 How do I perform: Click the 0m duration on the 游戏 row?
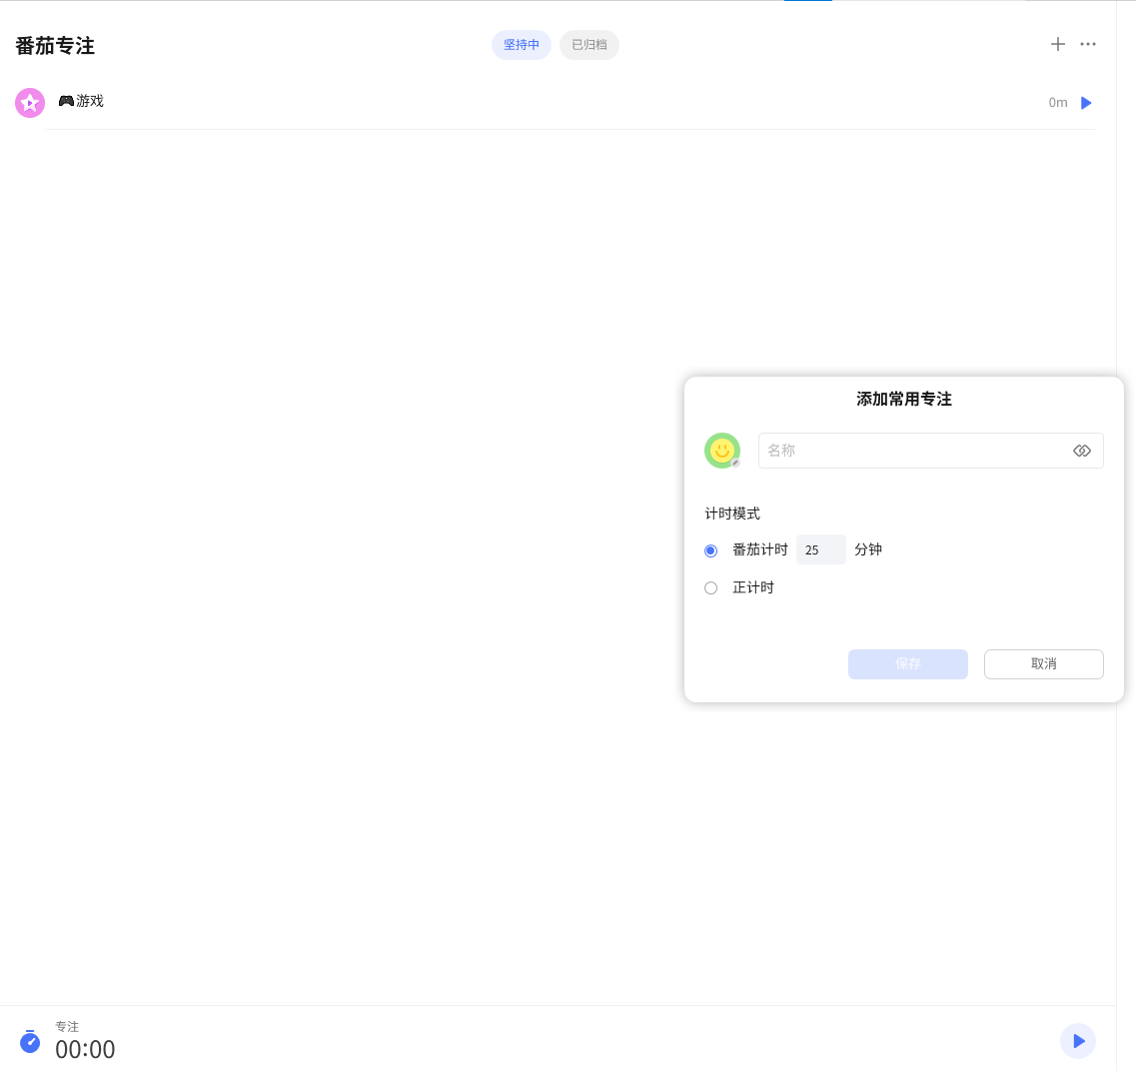(x=1057, y=103)
